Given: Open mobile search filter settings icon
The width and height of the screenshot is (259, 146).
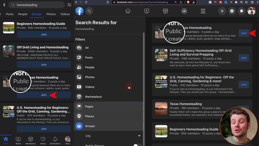Looking at the screenshot, I should coord(69,5).
